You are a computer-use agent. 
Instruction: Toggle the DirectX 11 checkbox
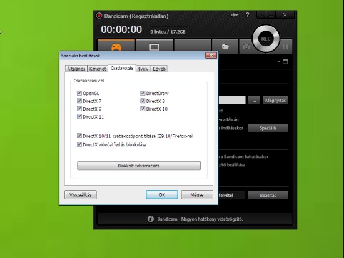(79, 116)
